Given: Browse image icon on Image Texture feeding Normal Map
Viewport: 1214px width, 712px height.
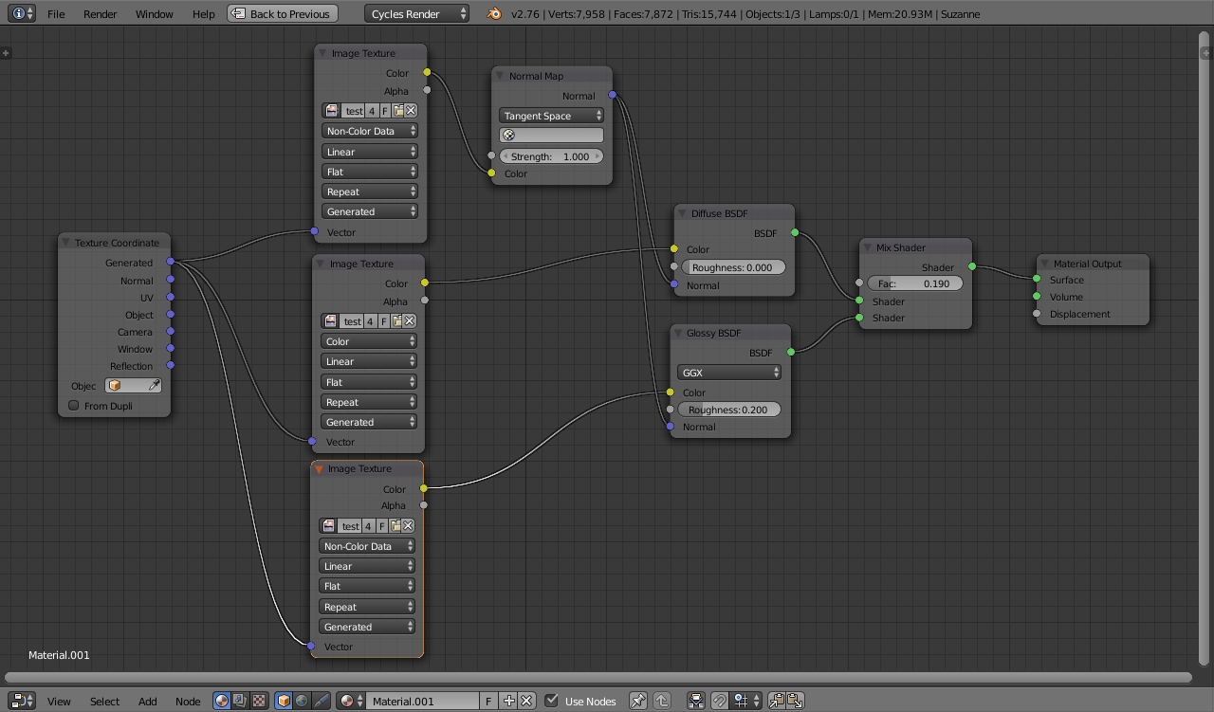Looking at the screenshot, I should tap(330, 111).
